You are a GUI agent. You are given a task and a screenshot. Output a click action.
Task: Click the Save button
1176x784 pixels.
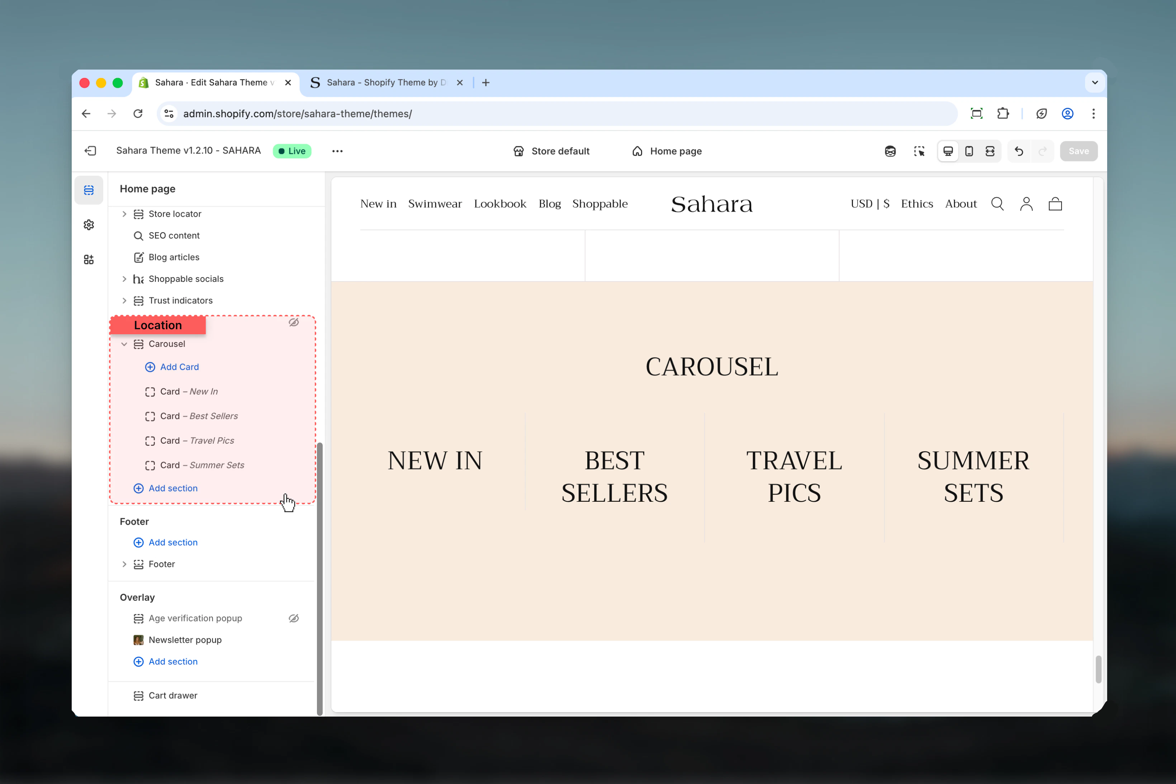tap(1078, 151)
